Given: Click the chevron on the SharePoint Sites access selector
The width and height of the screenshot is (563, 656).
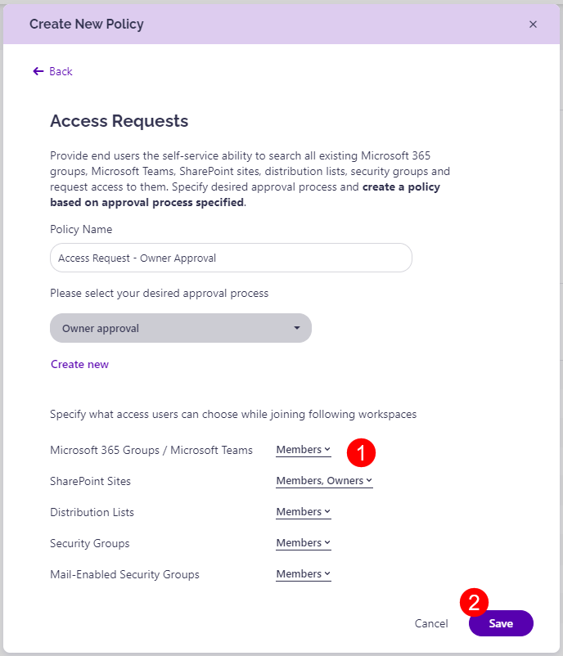Looking at the screenshot, I should [x=369, y=481].
